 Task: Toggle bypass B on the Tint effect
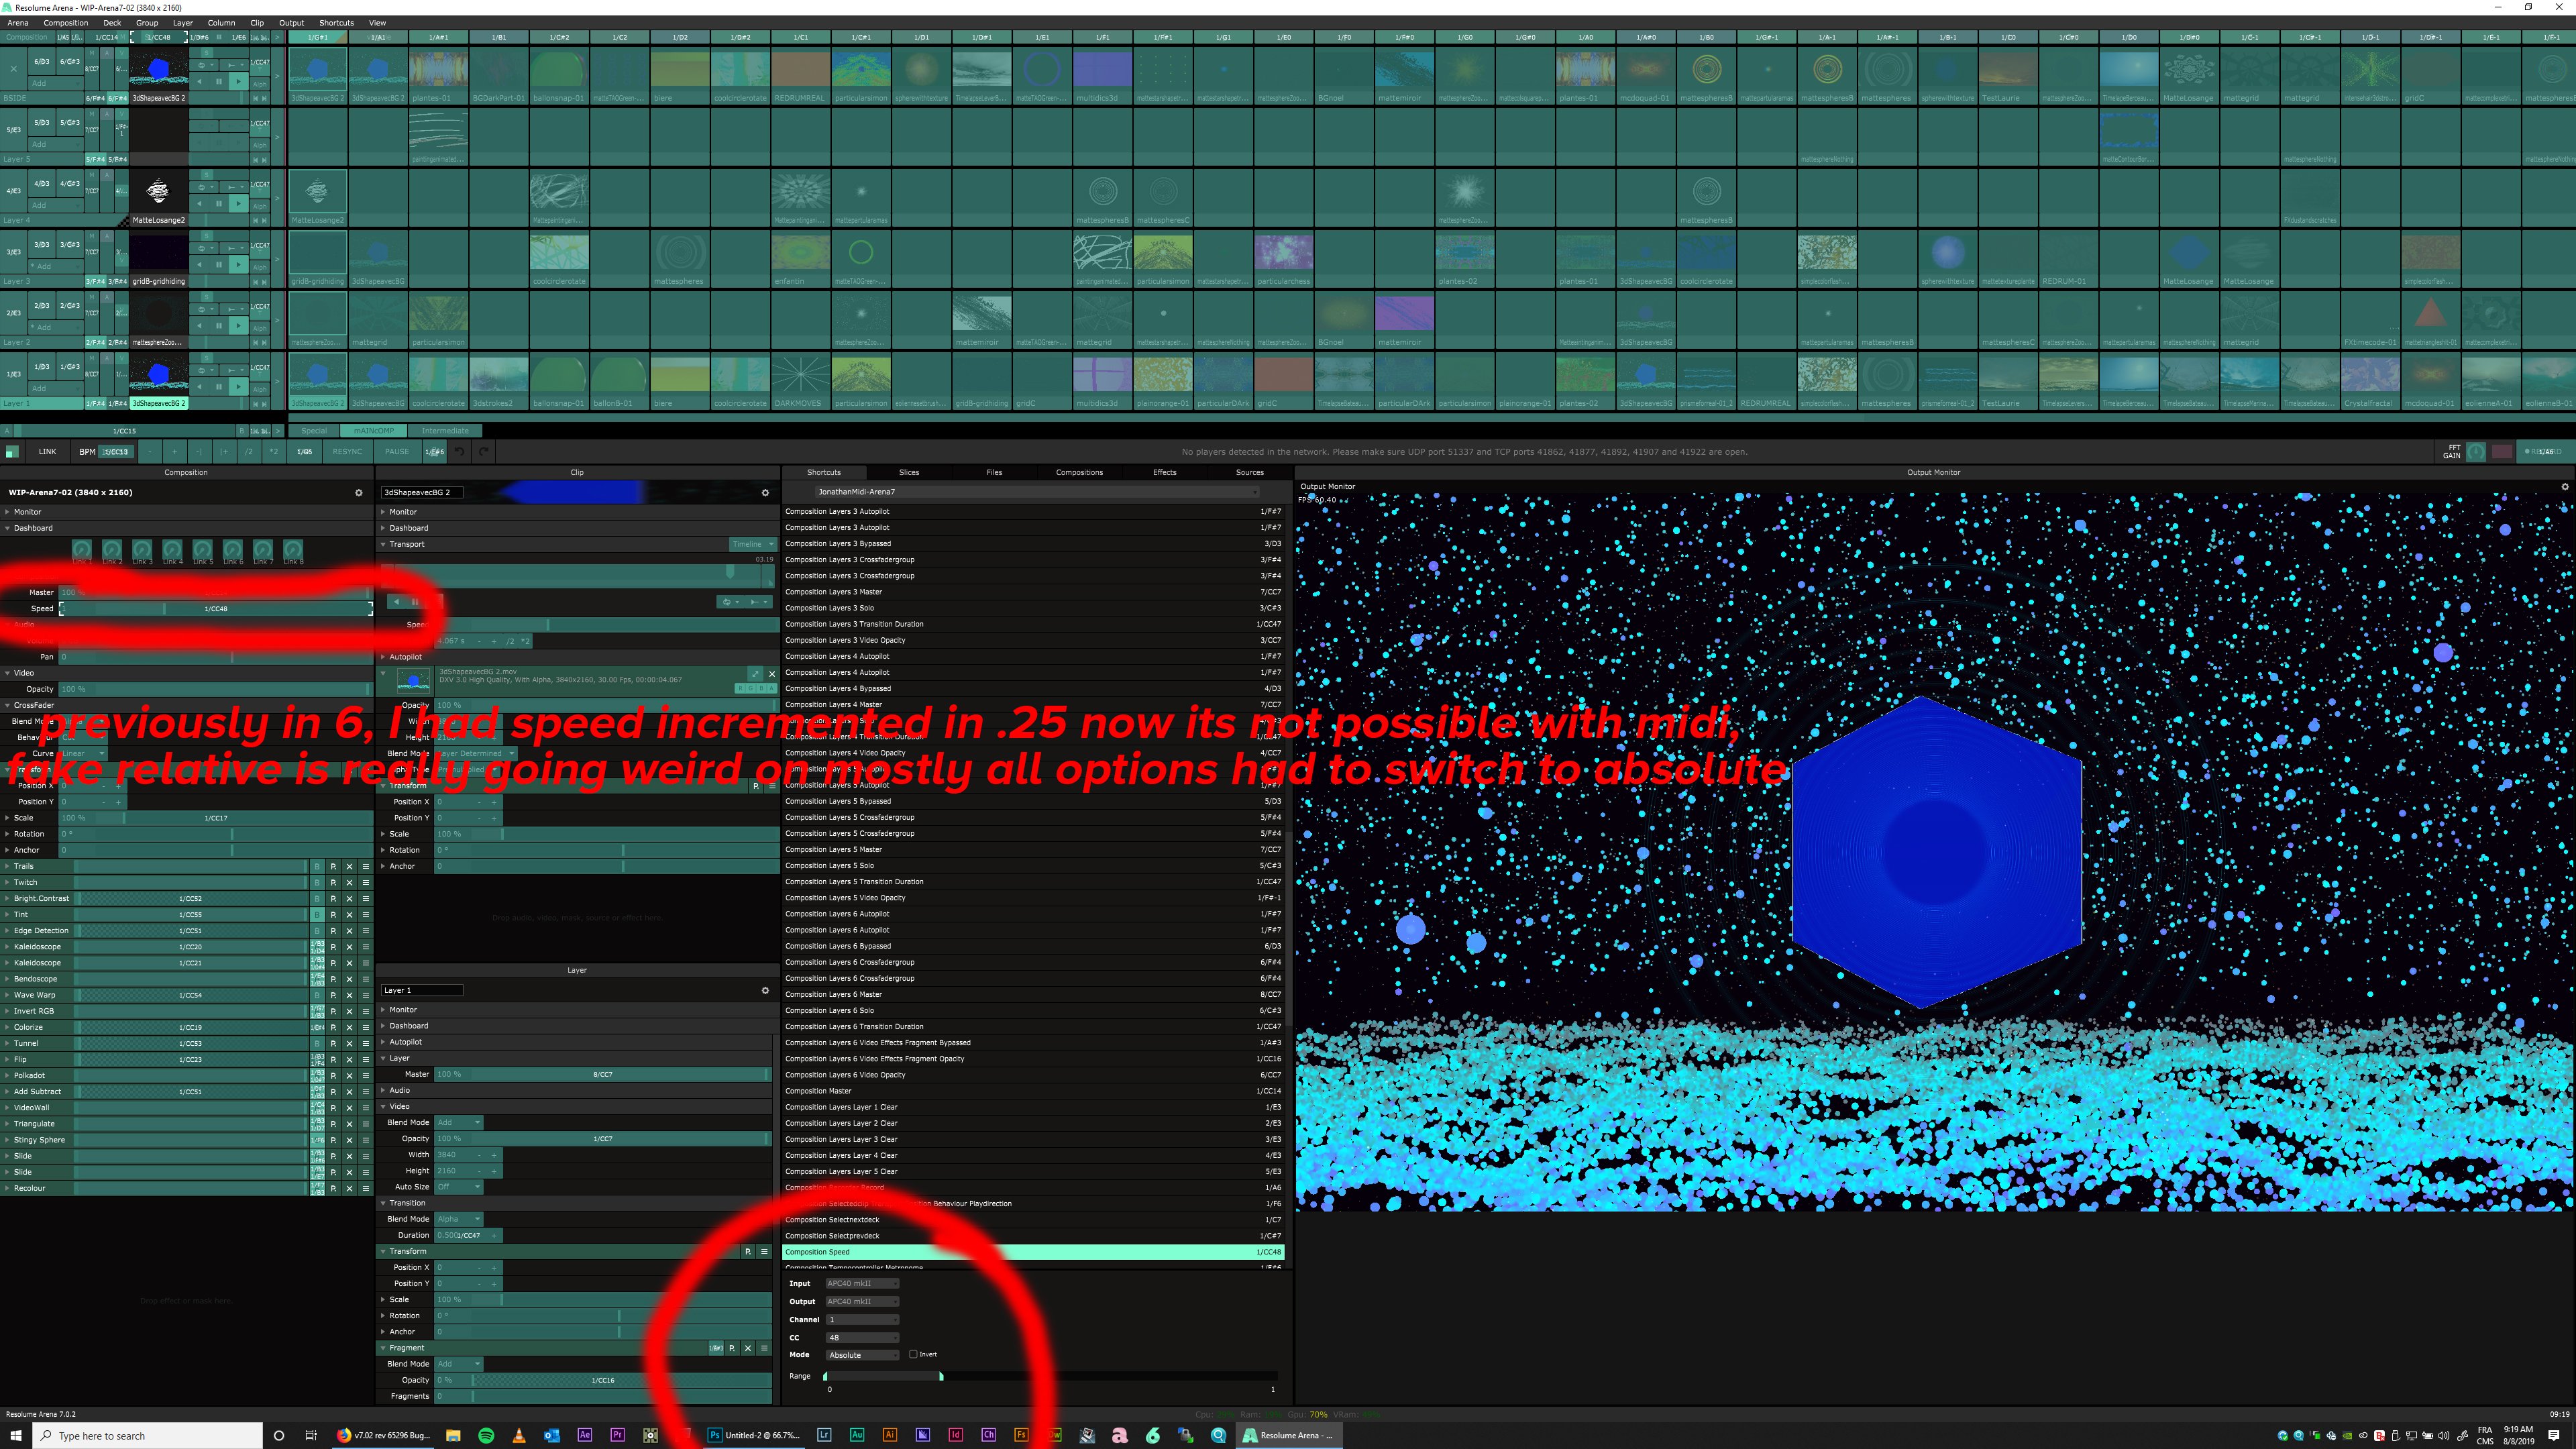pos(317,914)
